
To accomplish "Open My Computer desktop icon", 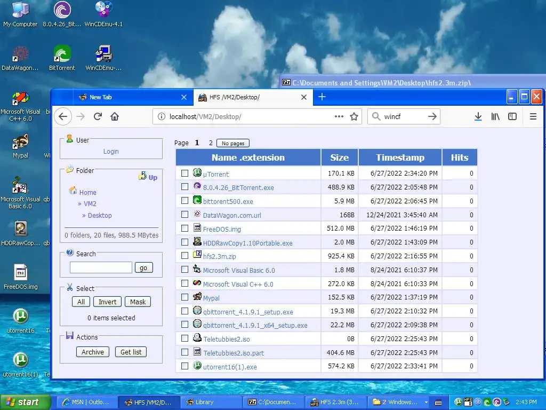I will coord(20,14).
